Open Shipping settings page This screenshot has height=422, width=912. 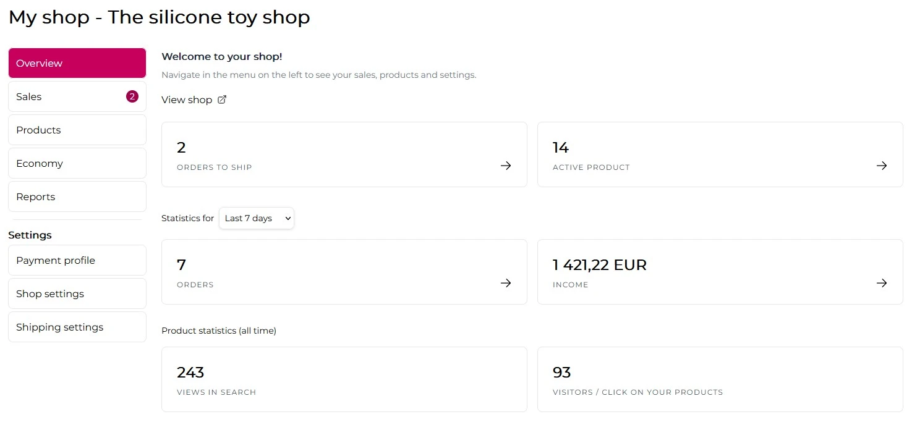(x=77, y=327)
